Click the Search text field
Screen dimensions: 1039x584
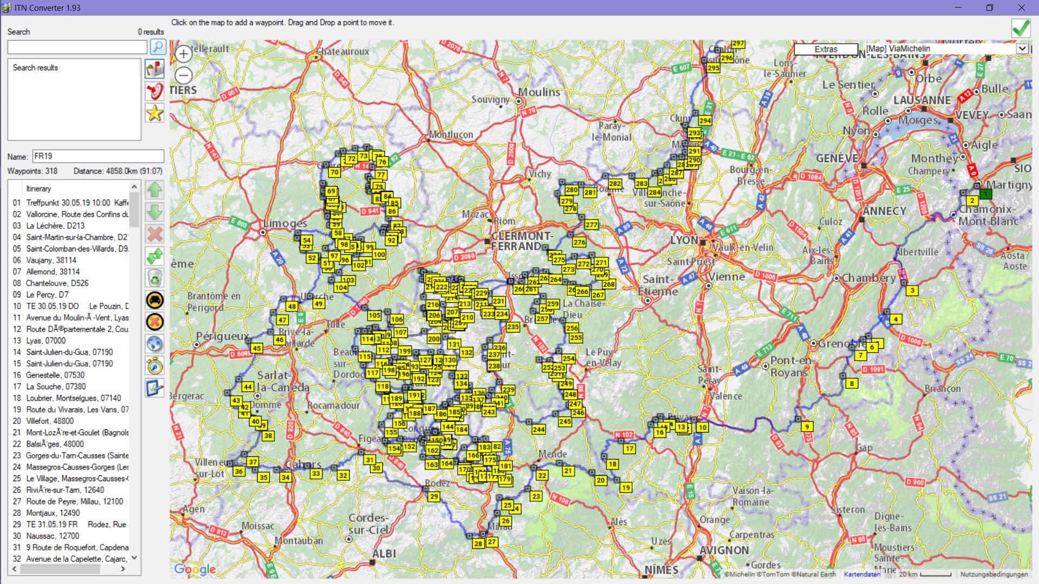click(77, 48)
